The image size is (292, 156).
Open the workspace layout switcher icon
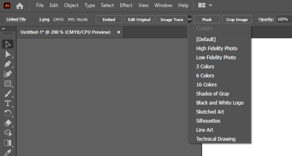202,5
